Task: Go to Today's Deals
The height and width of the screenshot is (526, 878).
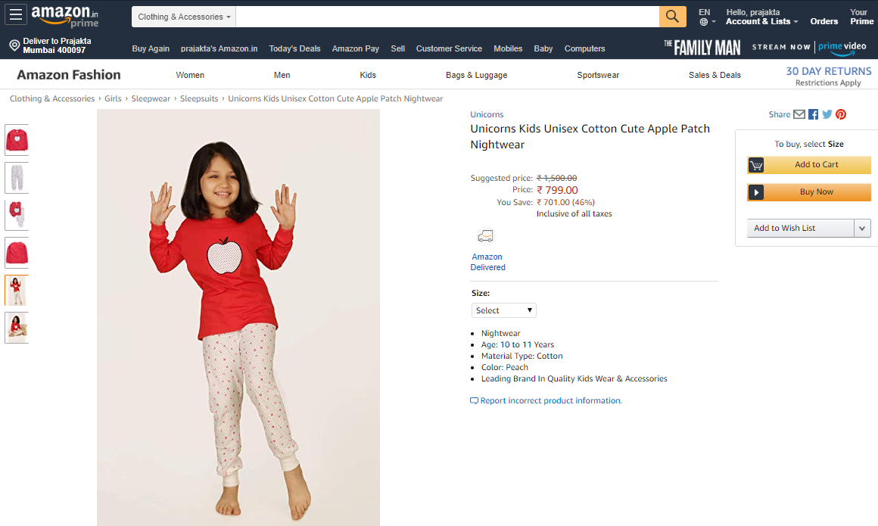Action: [294, 48]
